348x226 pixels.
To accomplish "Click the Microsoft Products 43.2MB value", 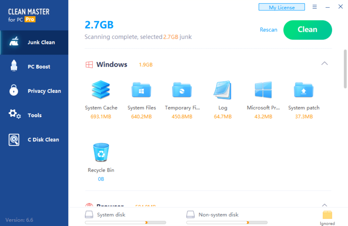I will coord(263,117).
